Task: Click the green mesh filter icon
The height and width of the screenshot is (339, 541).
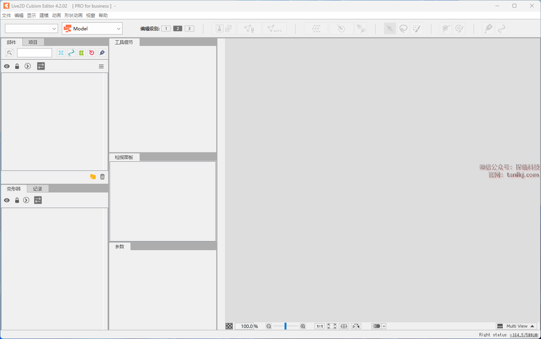Action: [x=82, y=53]
